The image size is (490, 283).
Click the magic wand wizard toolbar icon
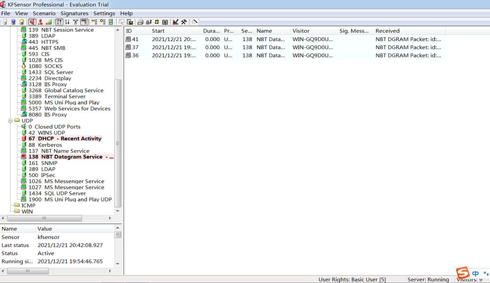195,22
